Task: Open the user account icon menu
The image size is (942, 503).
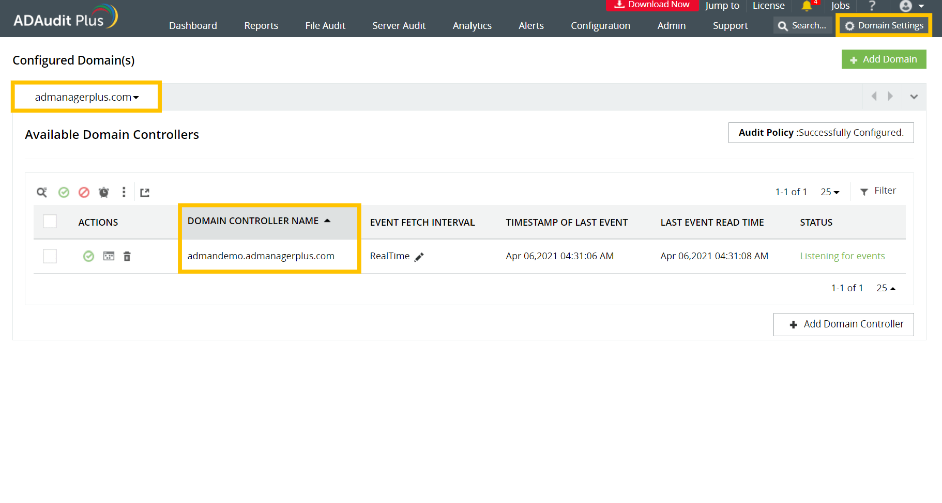Action: pos(906,6)
